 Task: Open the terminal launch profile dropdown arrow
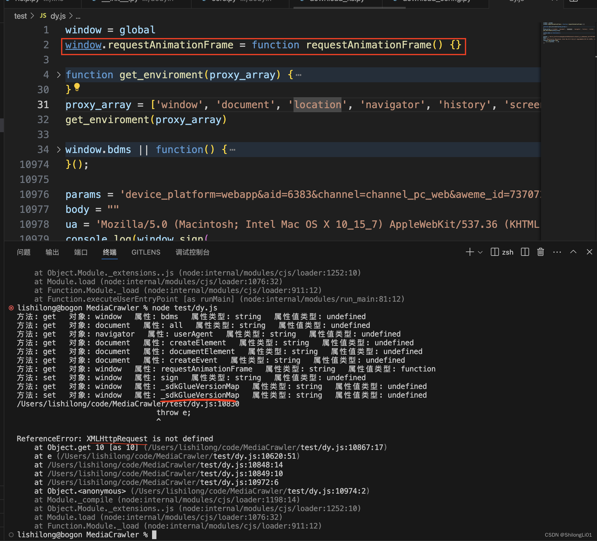tap(480, 252)
